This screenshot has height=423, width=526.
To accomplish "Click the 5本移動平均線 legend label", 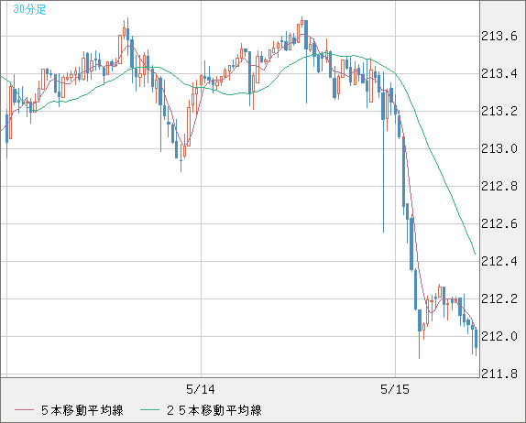I will tap(82, 410).
